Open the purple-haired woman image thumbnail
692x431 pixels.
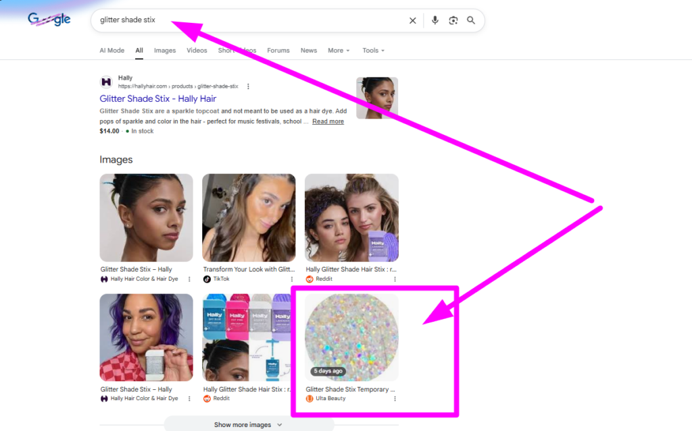coord(146,337)
